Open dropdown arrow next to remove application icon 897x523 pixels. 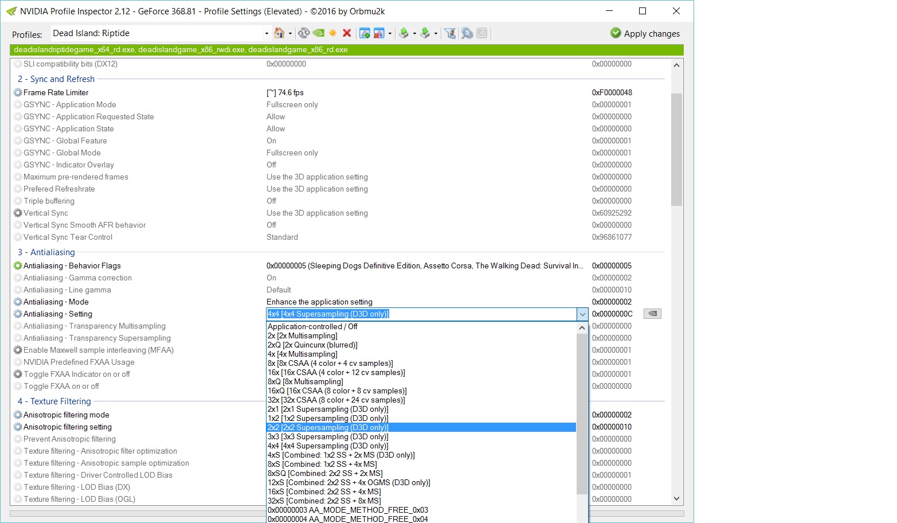pos(390,33)
